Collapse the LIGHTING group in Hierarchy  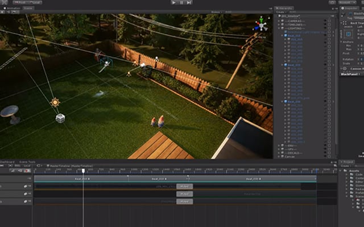278,27
